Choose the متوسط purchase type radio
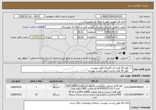 pos(117,58)
